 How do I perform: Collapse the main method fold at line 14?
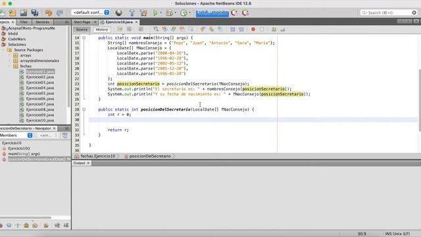click(84, 38)
